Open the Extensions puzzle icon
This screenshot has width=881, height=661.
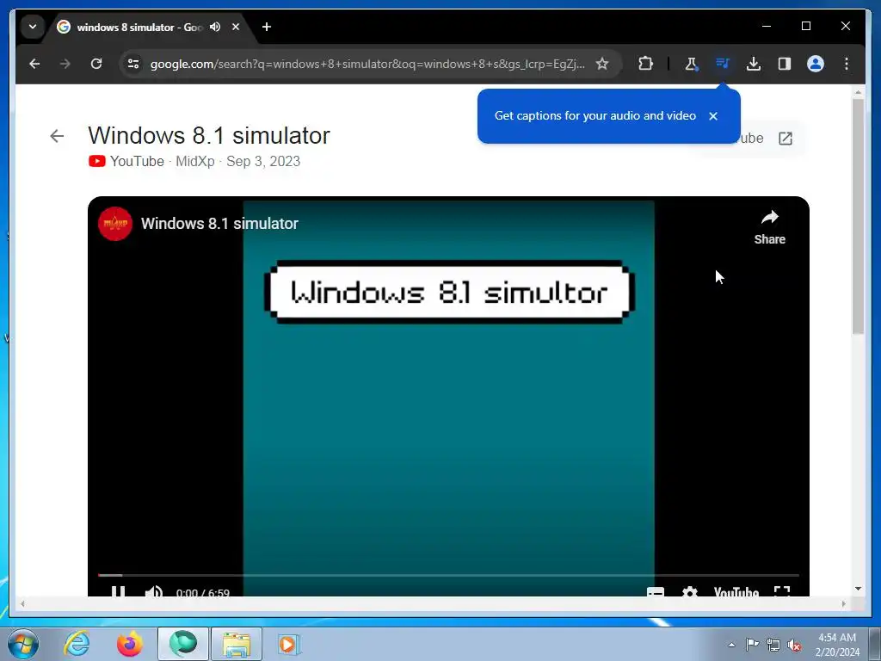[645, 64]
